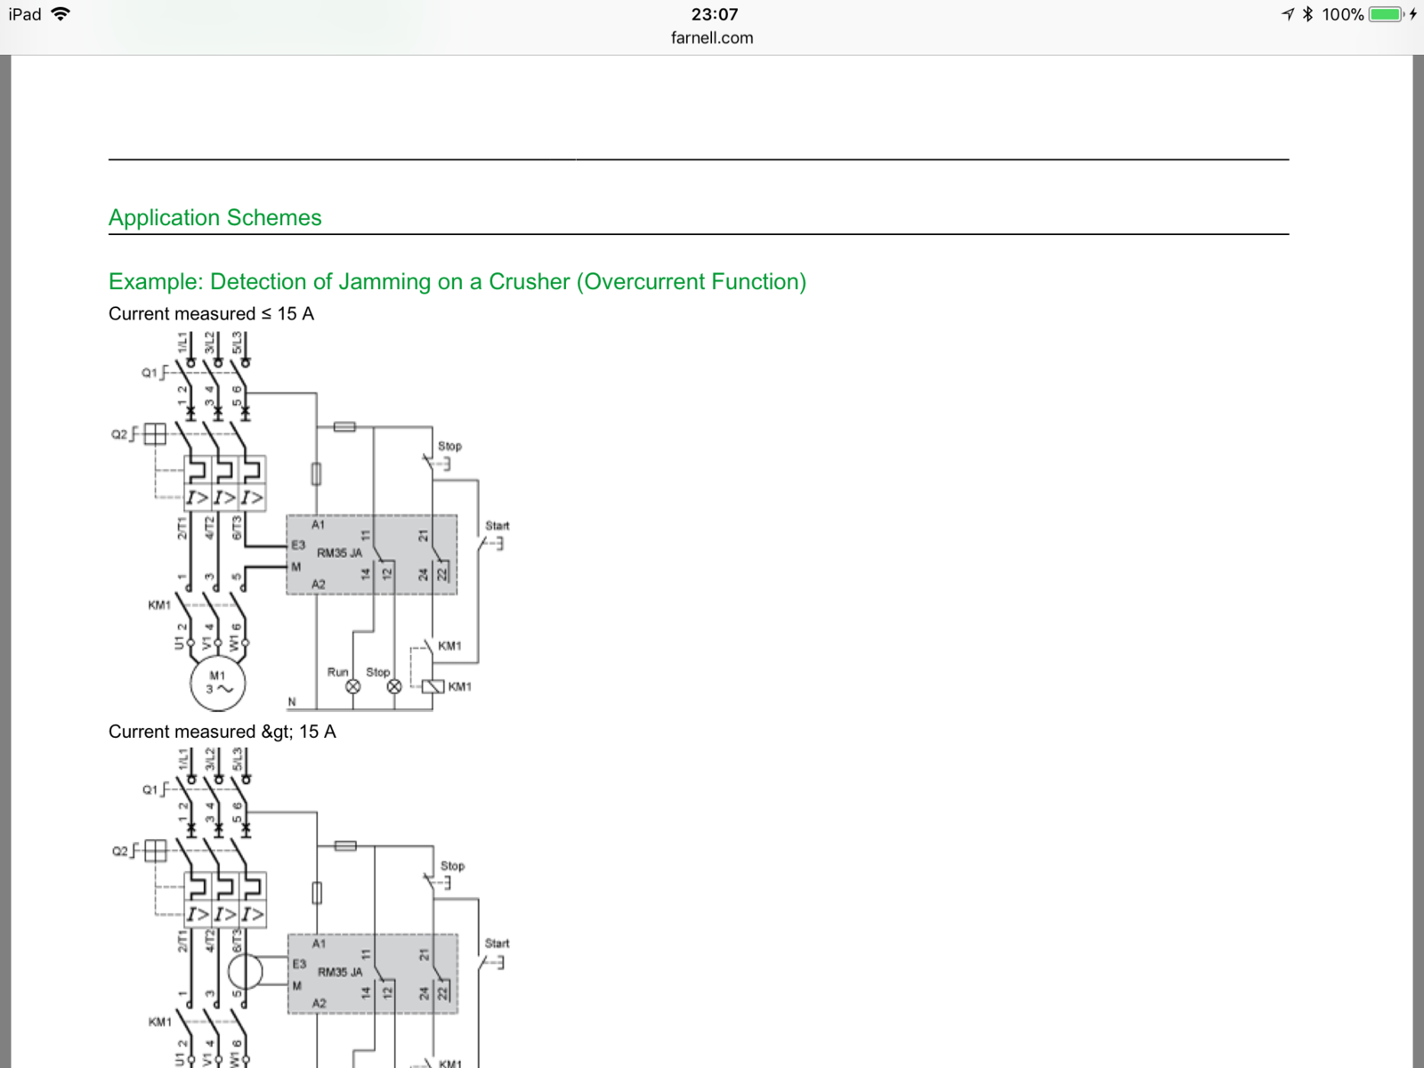Click the Stop pushbutton in first diagram

(437, 462)
